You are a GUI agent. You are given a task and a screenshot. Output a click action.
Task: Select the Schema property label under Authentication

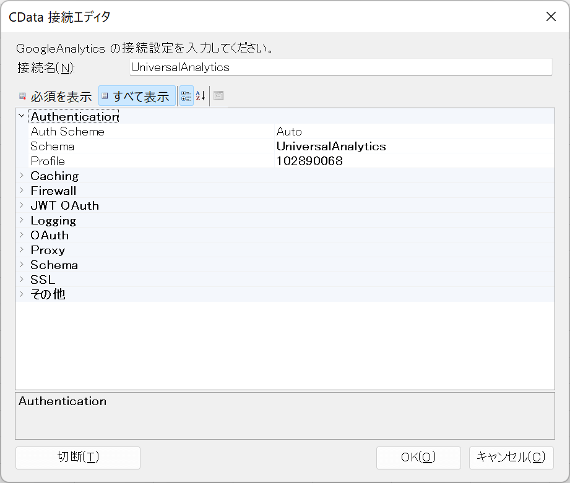tap(53, 147)
